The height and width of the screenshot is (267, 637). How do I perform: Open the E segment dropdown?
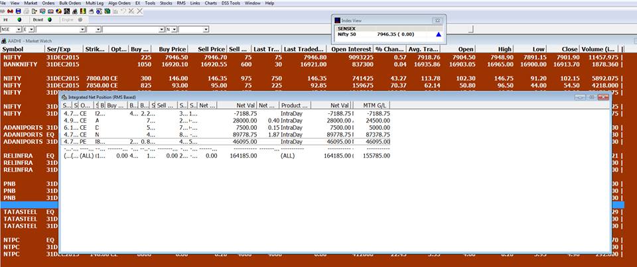[x=32, y=29]
